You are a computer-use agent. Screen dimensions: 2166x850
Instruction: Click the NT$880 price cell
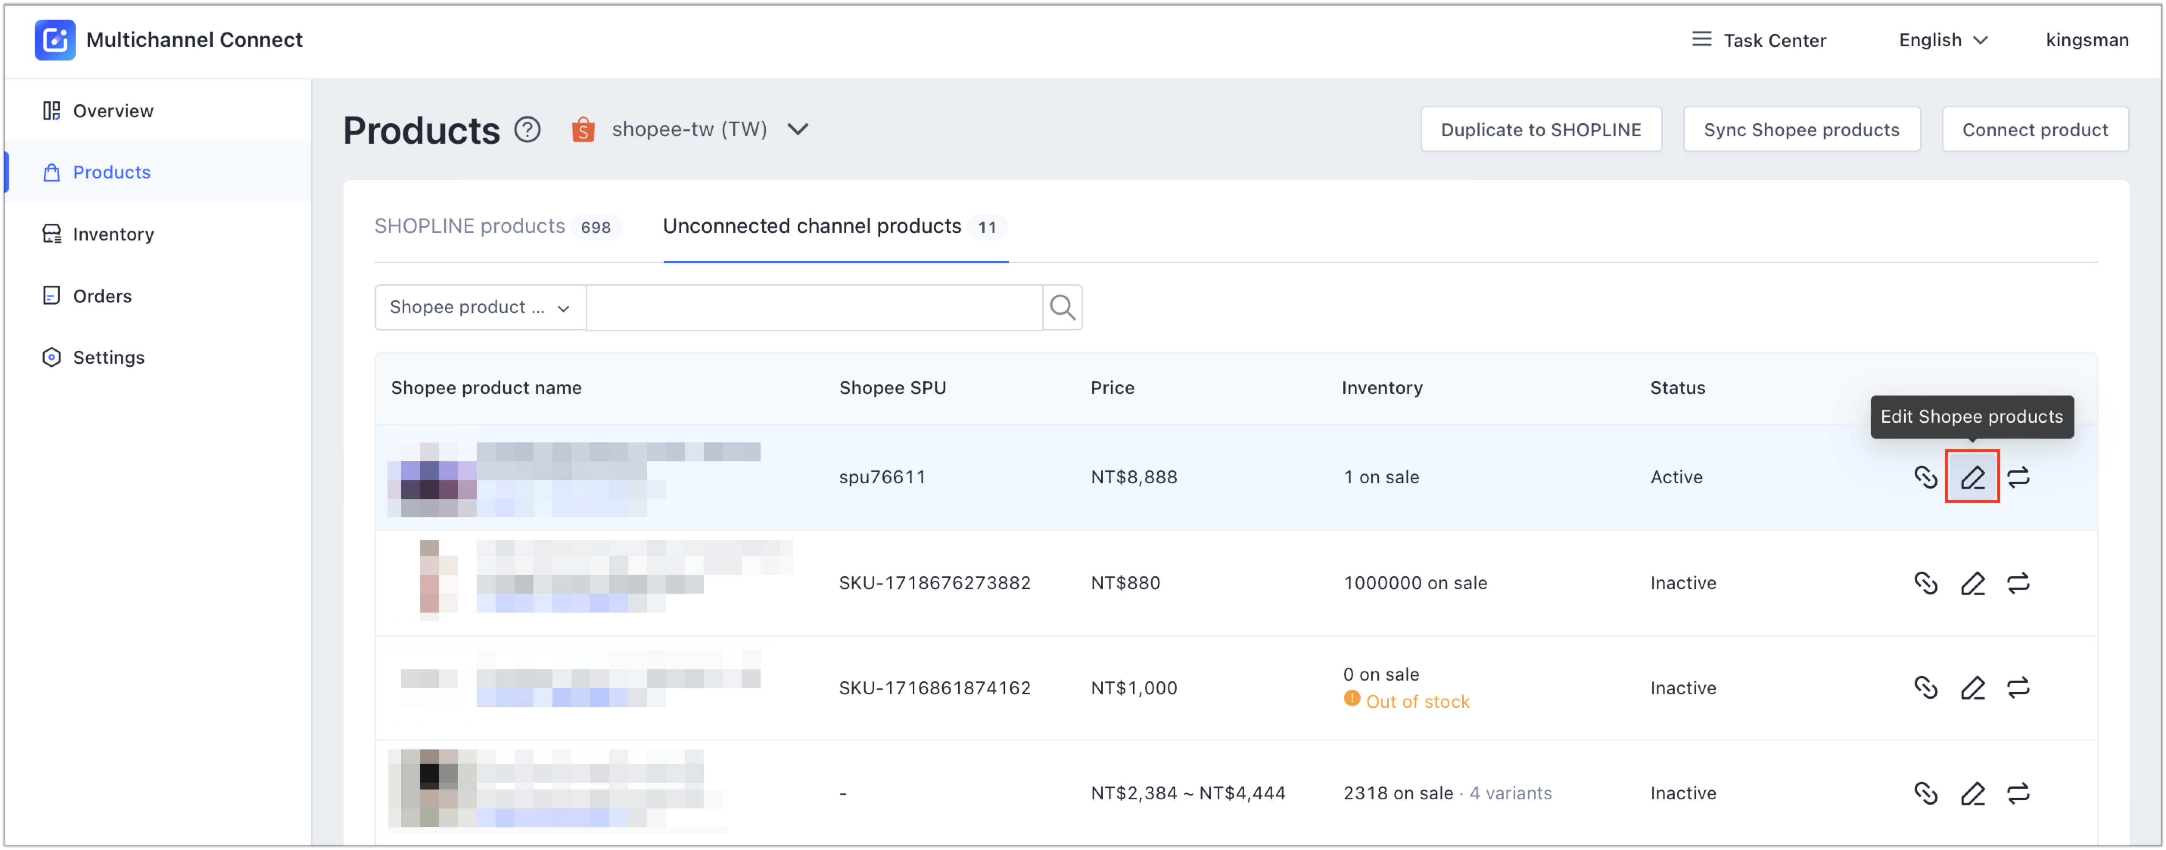1125,583
